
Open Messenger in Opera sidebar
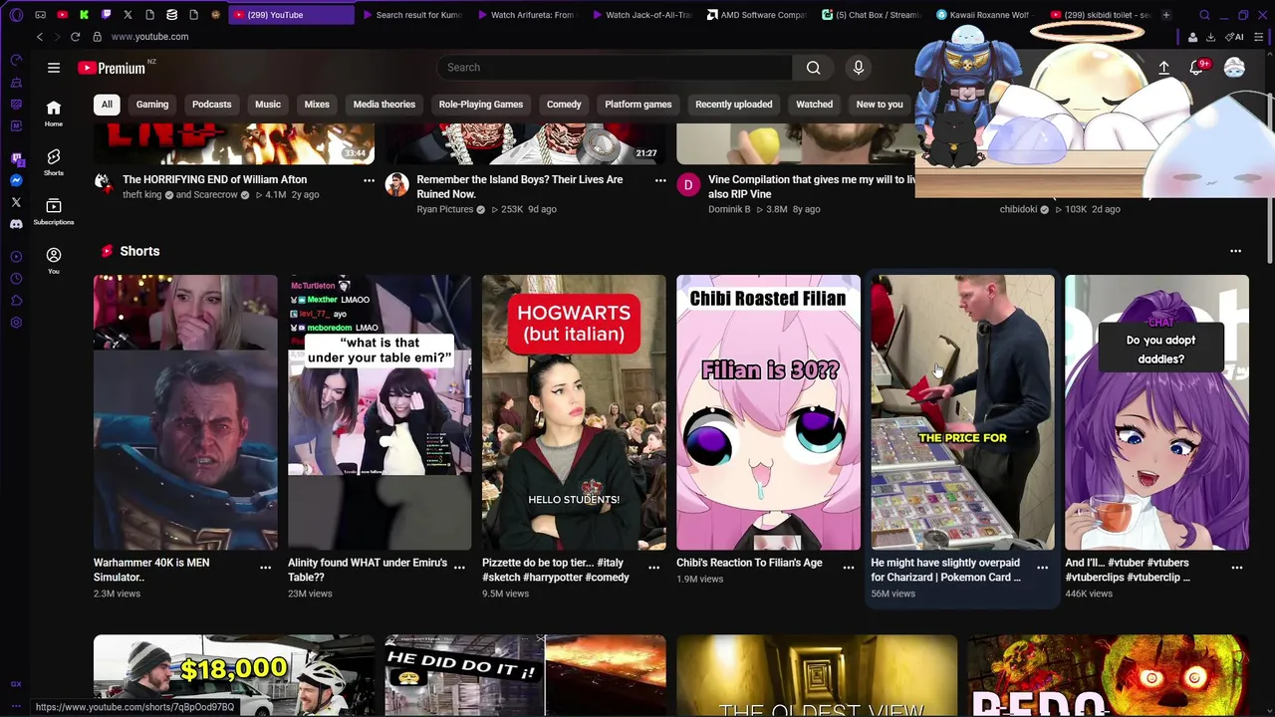(16, 180)
